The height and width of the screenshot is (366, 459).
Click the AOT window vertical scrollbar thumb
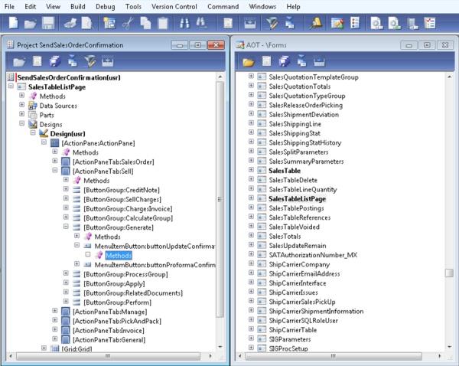449,273
